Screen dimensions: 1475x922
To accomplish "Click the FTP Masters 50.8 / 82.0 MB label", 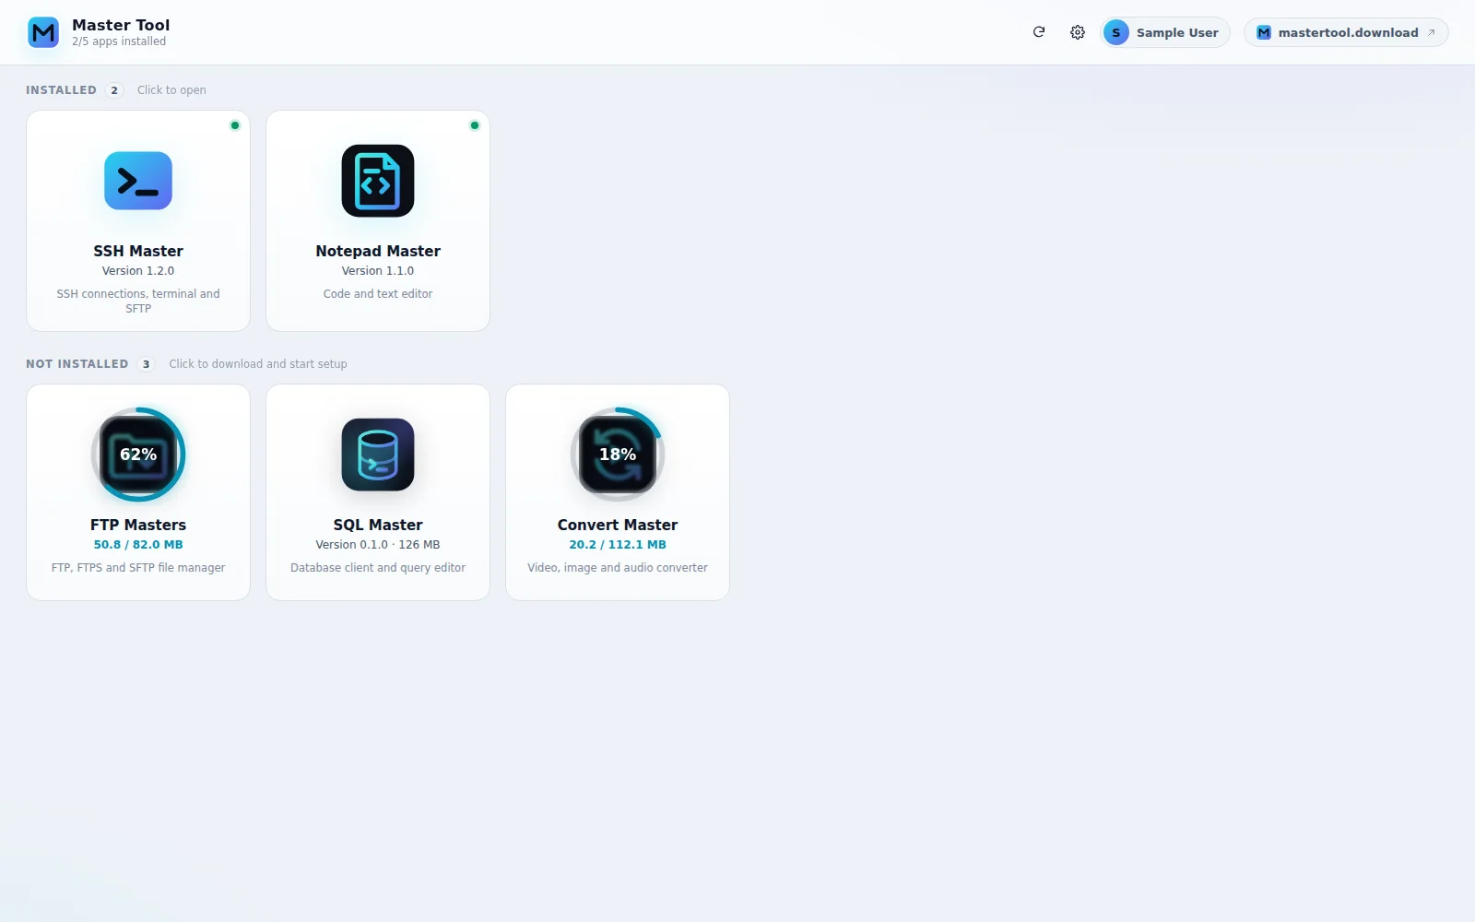I will pos(138,545).
